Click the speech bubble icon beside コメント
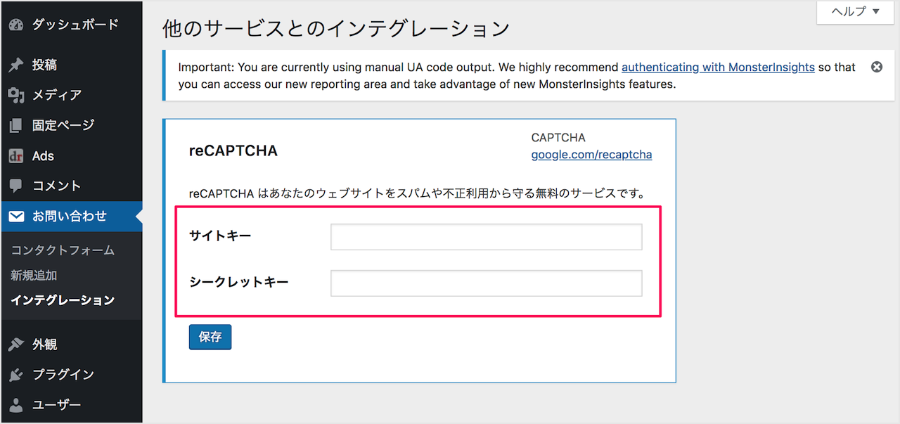The height and width of the screenshot is (424, 900). point(17,186)
